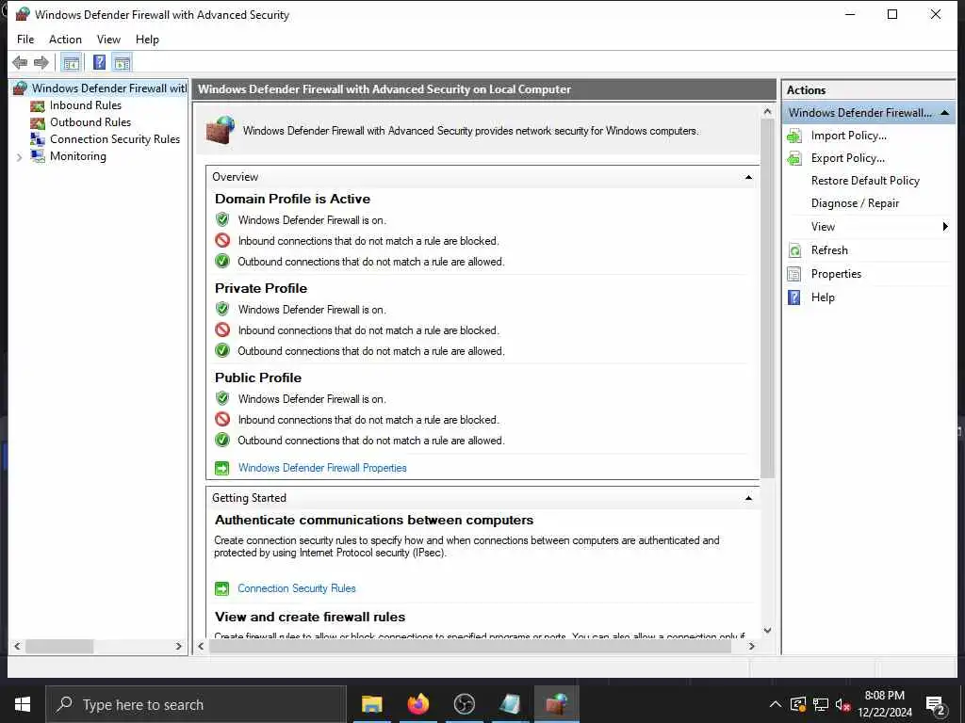Click the tree pane horizontal scrollbar thumb
The image size is (965, 723).
pyautogui.click(x=59, y=646)
